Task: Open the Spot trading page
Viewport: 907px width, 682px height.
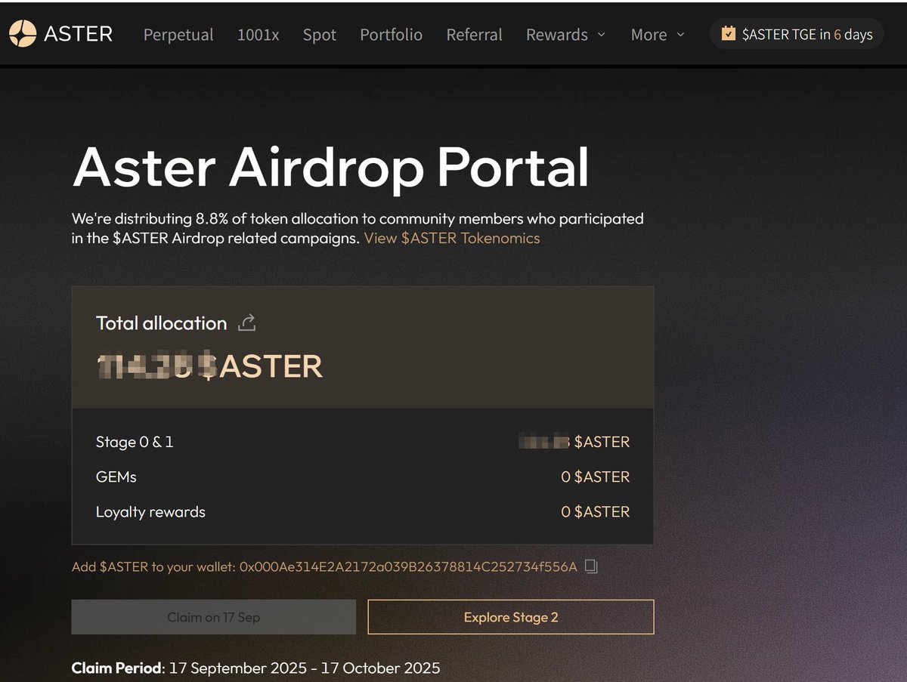Action: click(320, 35)
